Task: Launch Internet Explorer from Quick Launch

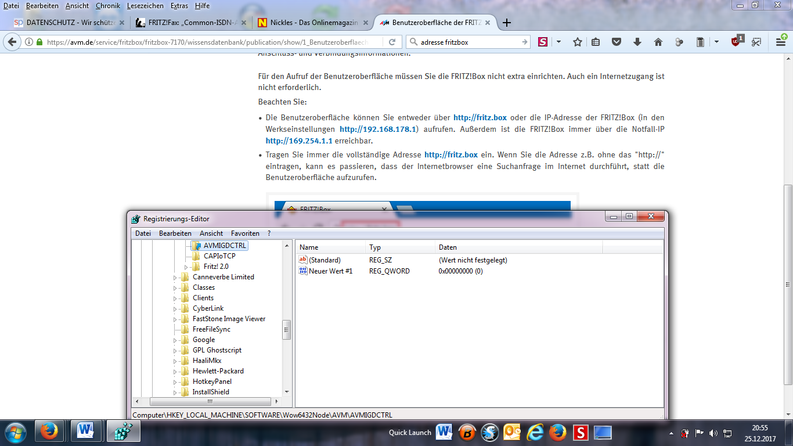Action: click(x=535, y=432)
